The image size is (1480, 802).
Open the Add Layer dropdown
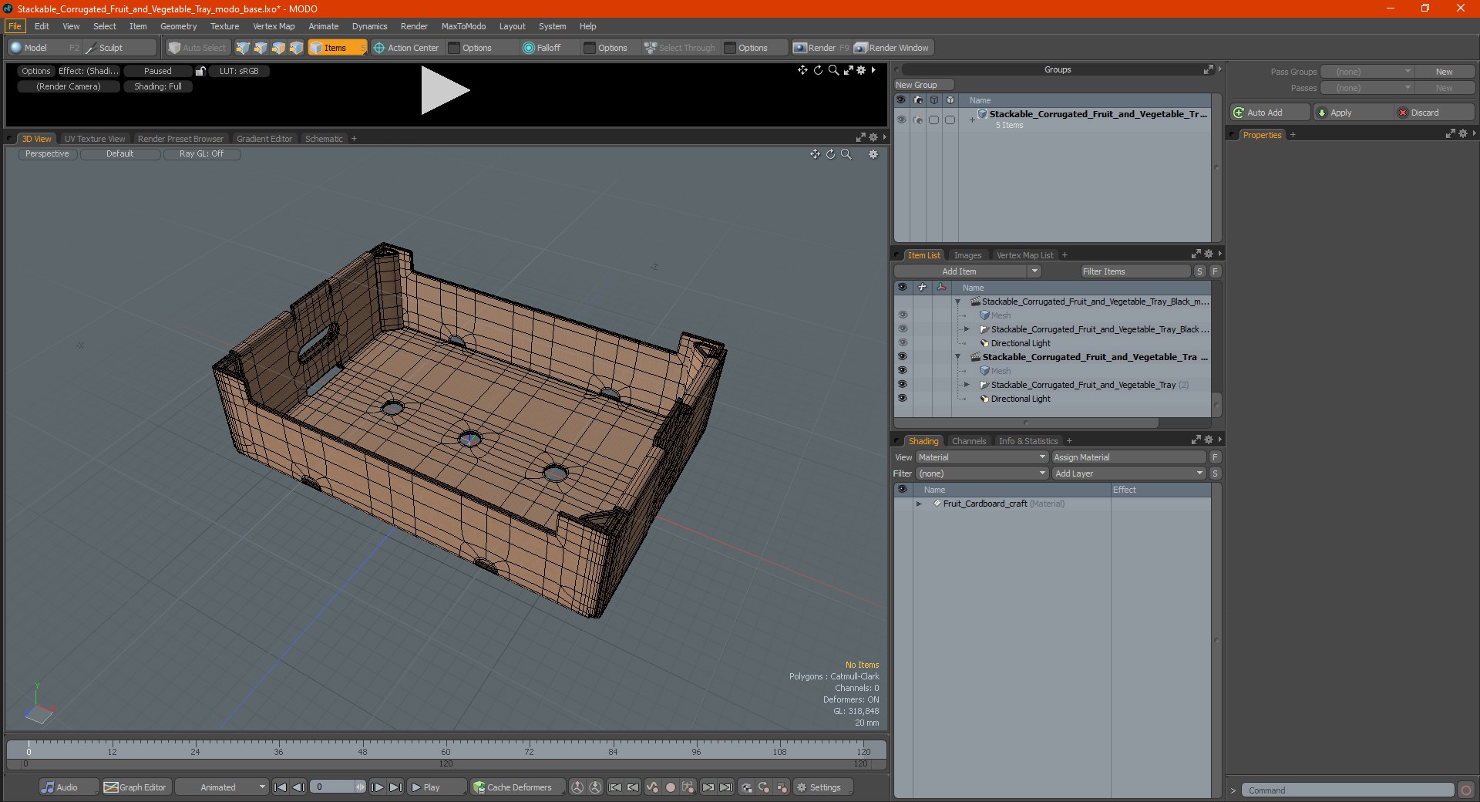[1128, 473]
